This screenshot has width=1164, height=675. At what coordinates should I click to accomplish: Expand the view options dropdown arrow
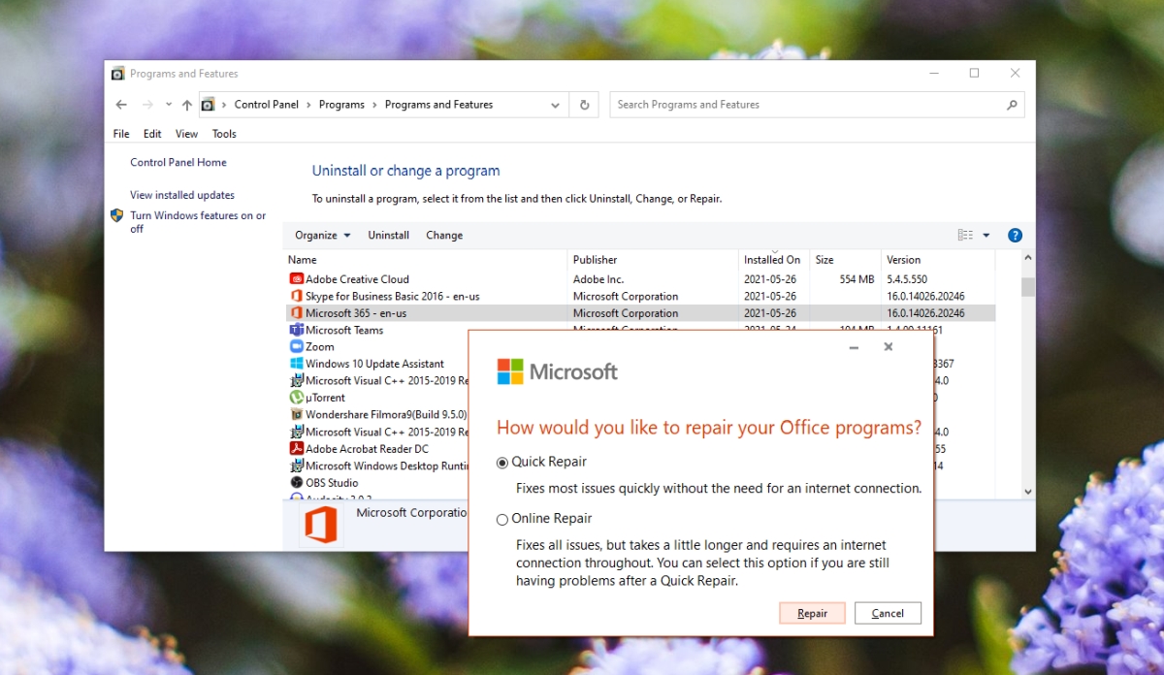[x=986, y=235]
